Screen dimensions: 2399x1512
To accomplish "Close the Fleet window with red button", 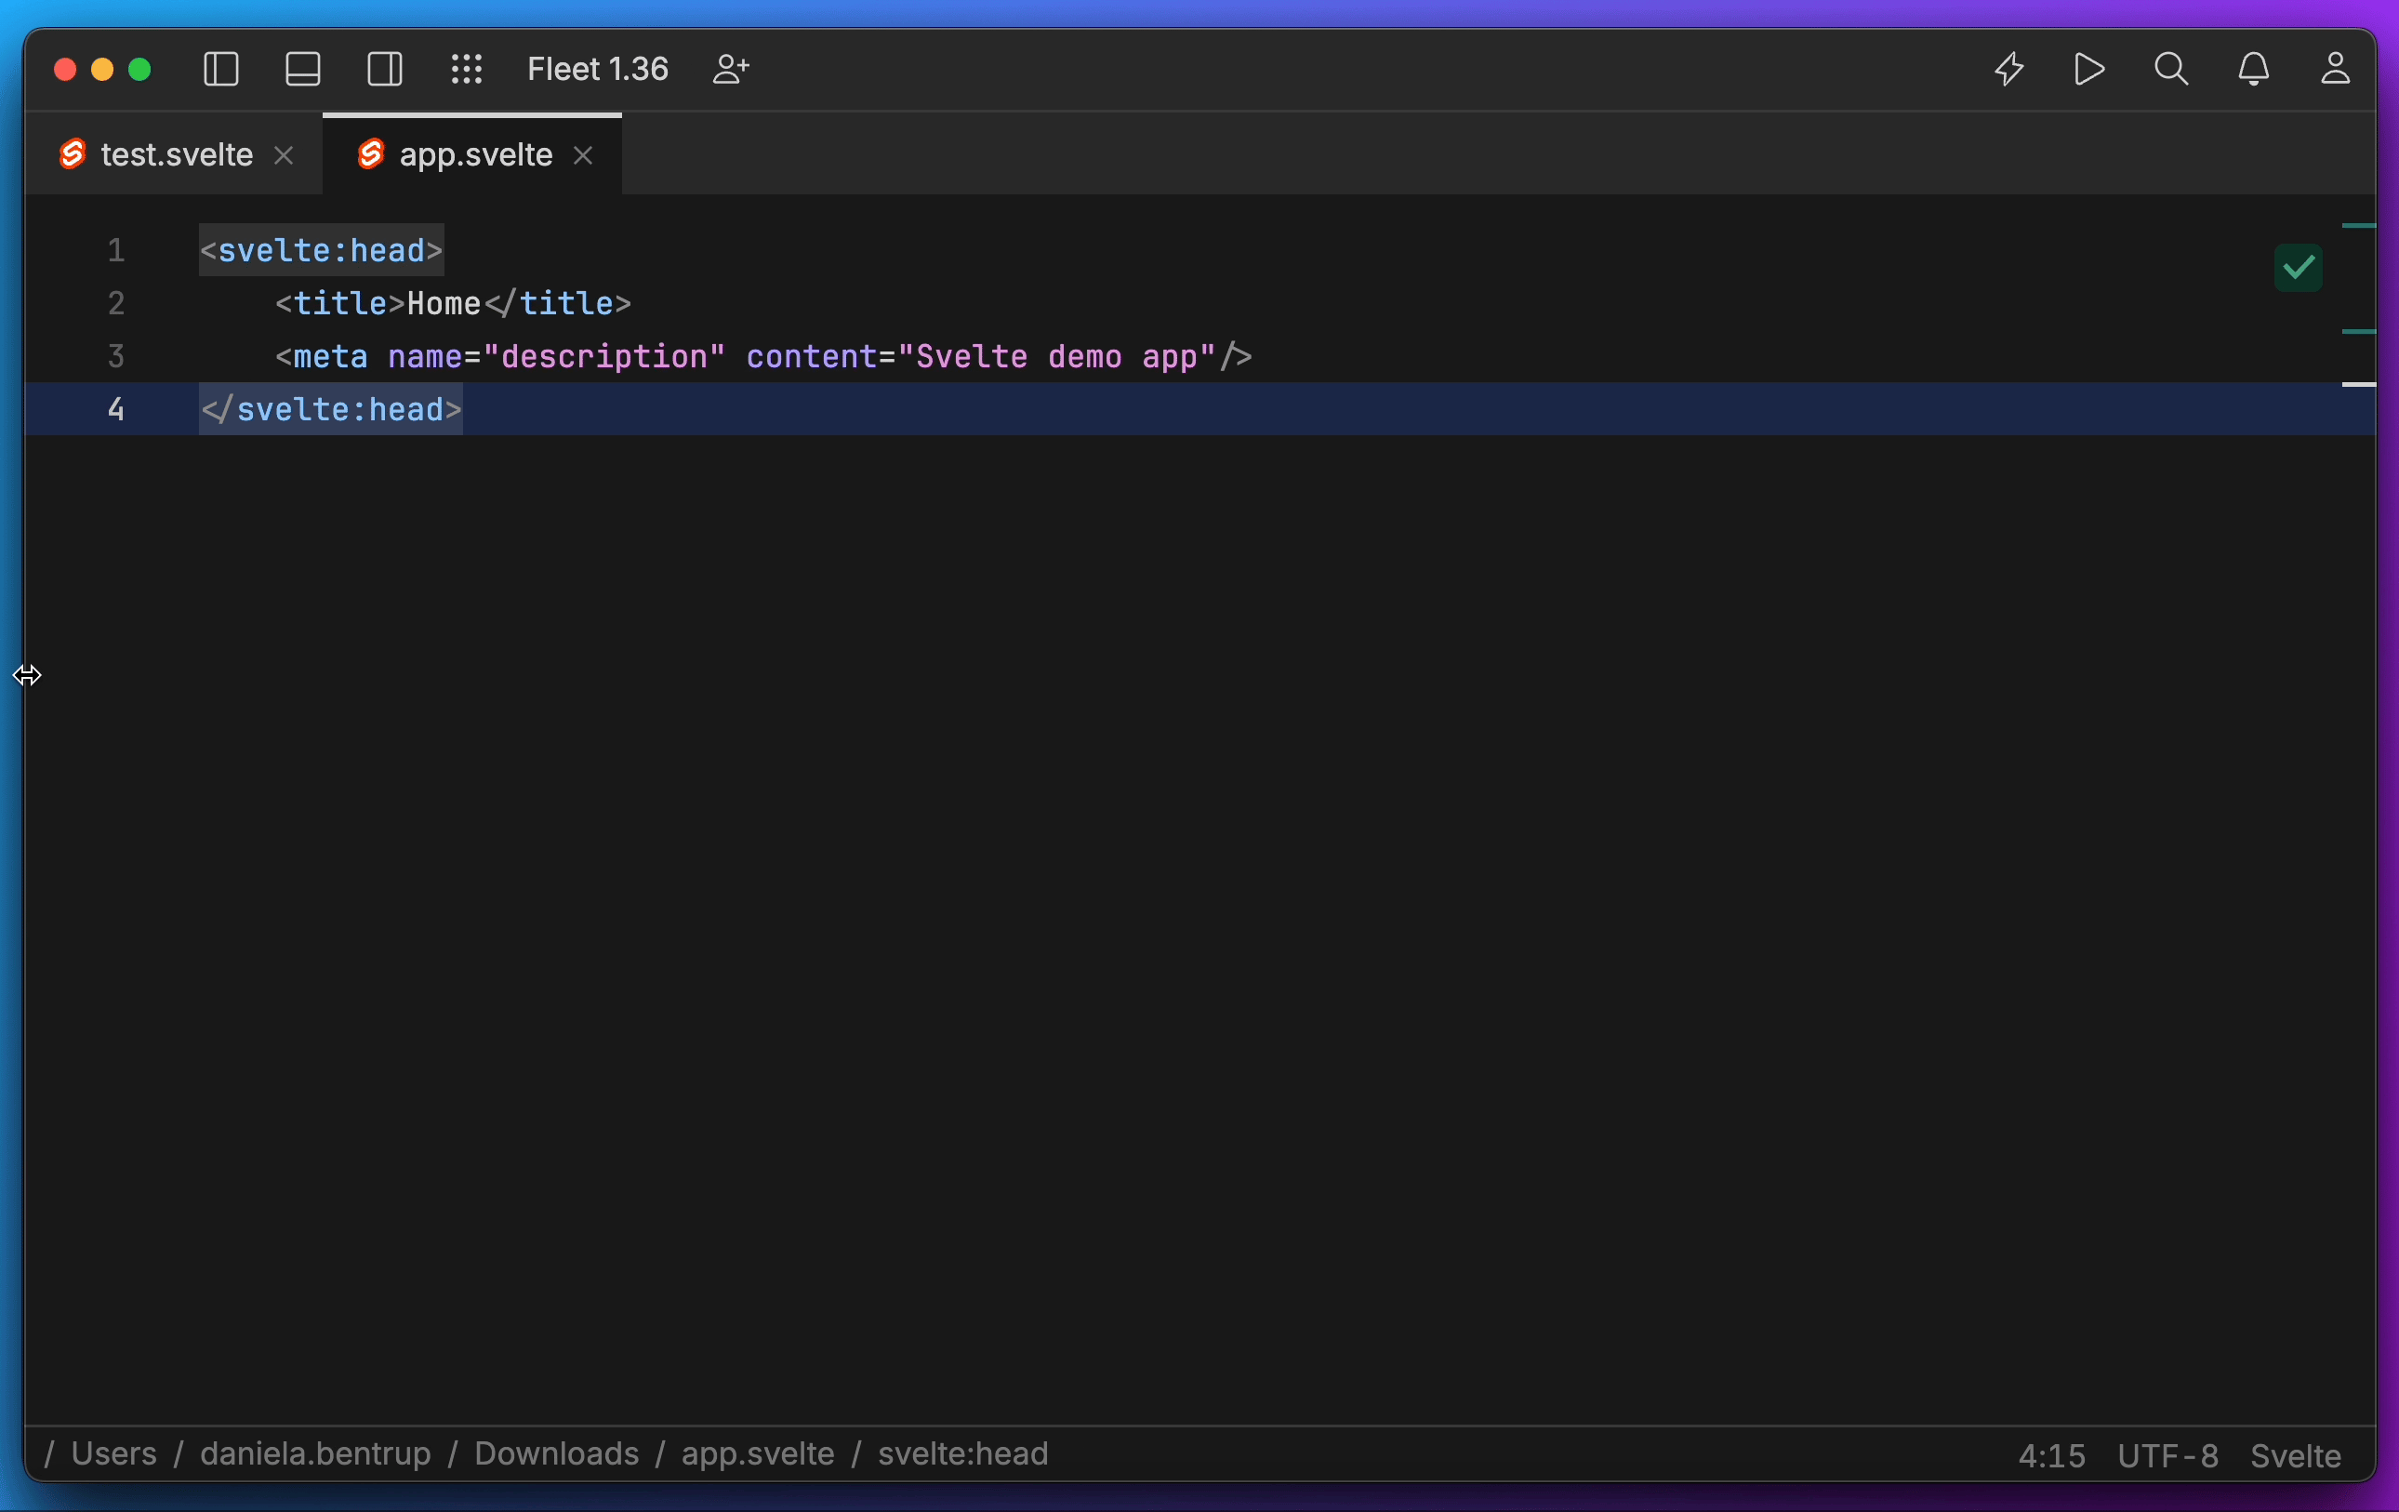I will pyautogui.click(x=66, y=70).
